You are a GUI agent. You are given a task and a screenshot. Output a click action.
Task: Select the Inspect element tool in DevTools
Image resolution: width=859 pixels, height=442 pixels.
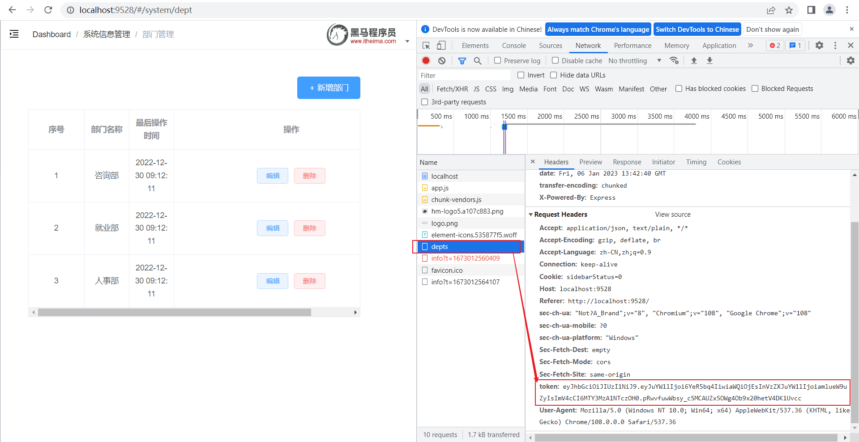pos(426,45)
